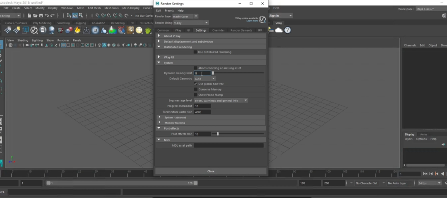
Task: Click the wireframe cube viewport icon
Action: pyautogui.click(x=99, y=45)
